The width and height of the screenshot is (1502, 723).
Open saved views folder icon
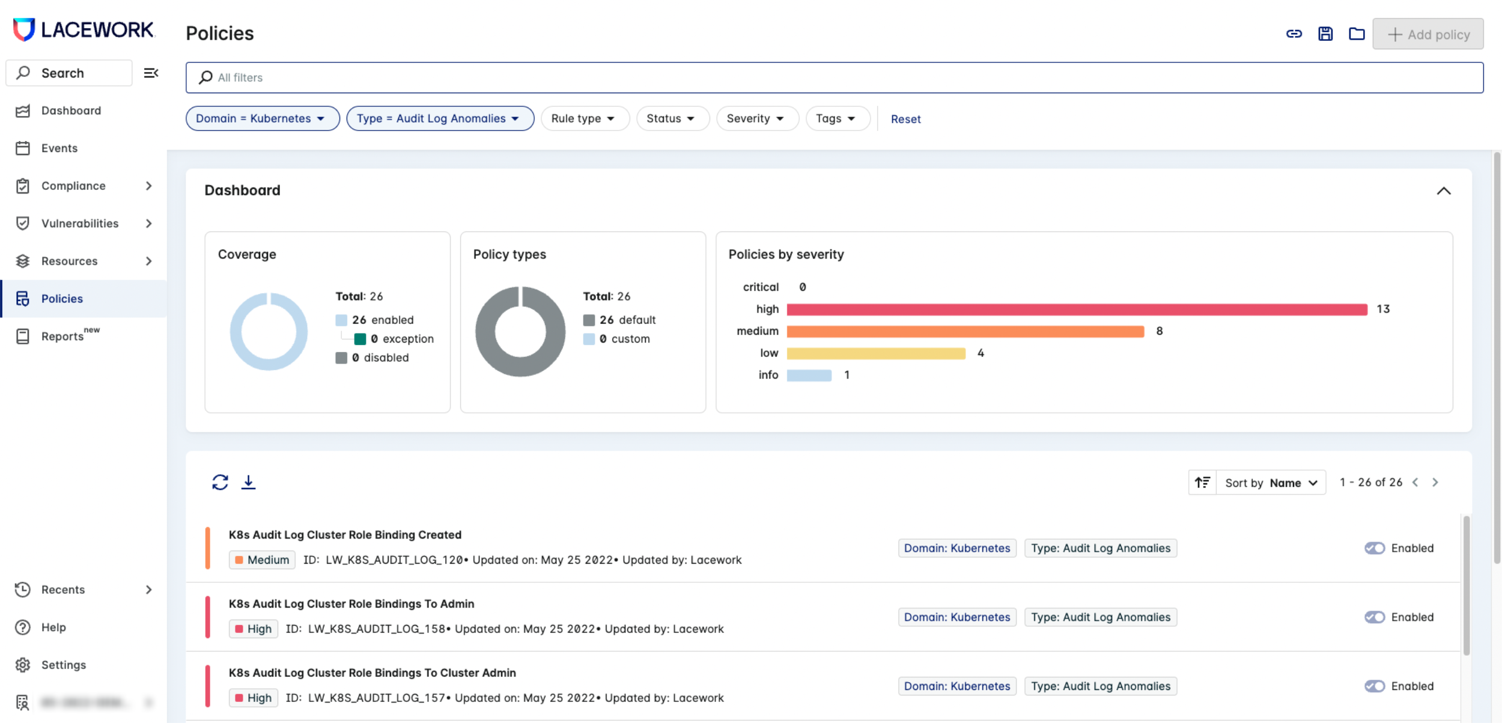tap(1356, 34)
